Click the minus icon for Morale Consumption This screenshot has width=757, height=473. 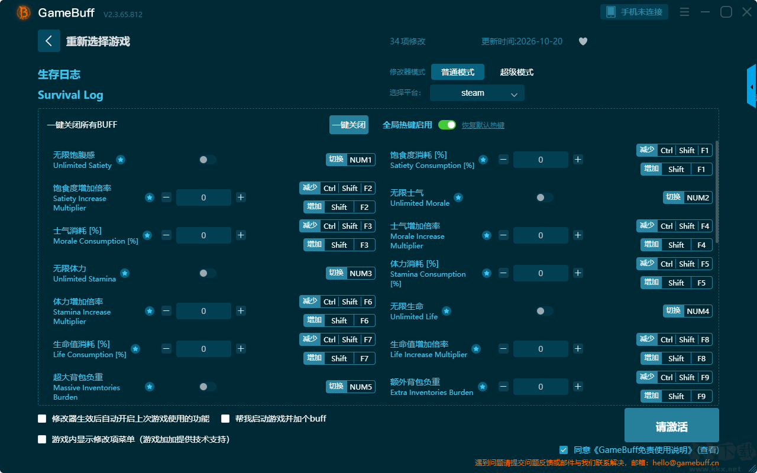[166, 235]
